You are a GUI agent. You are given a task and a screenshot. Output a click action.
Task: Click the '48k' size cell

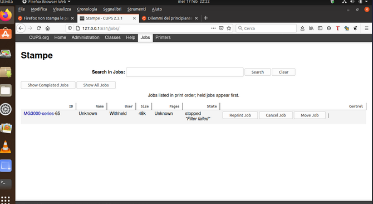[x=142, y=114]
